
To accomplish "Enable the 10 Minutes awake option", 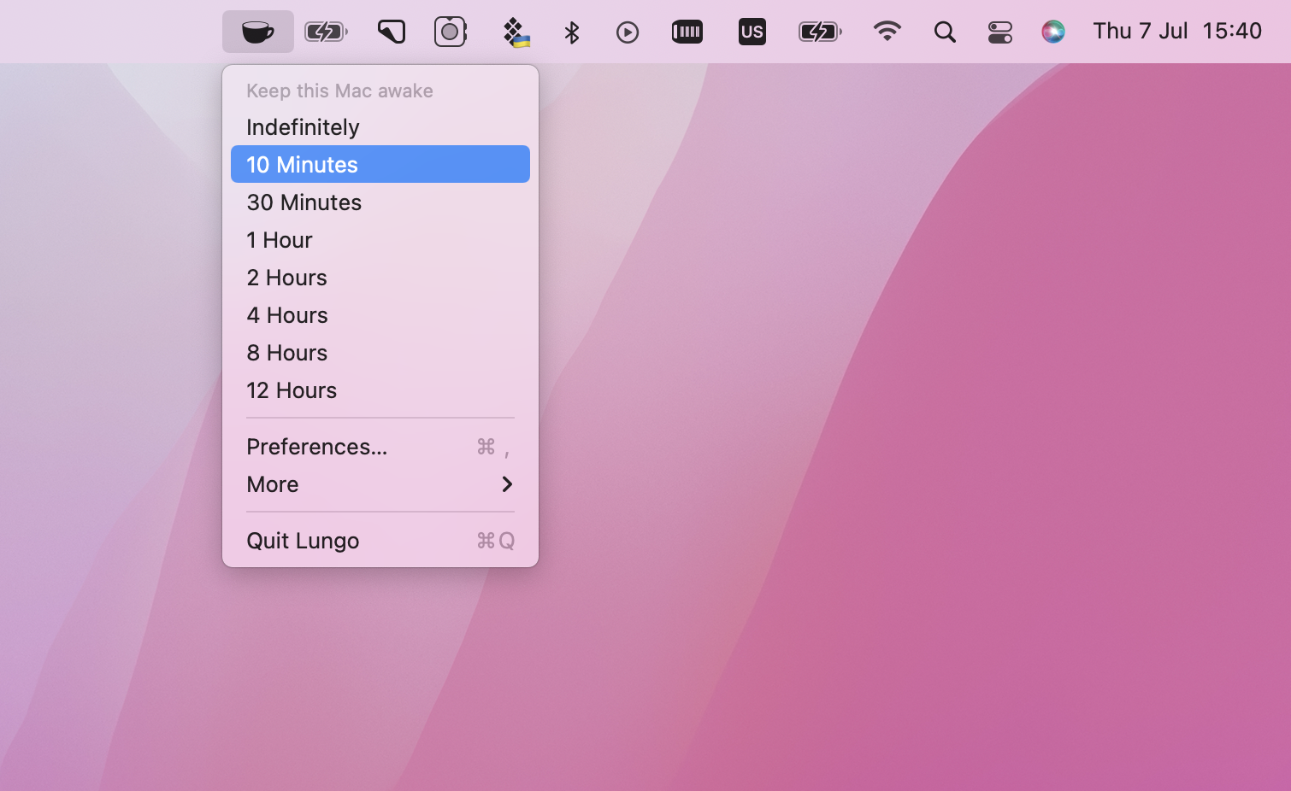I will coord(301,164).
